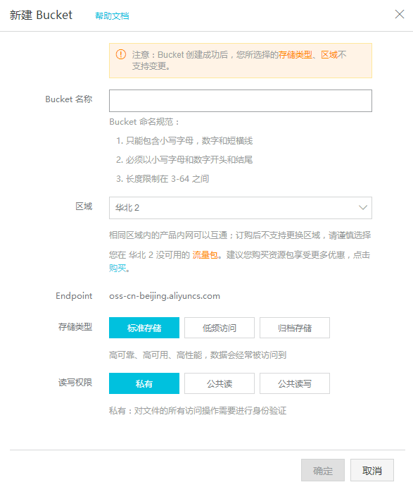Click the 读写权限 field label
Screen dimensions: 413x487
[x=75, y=382]
